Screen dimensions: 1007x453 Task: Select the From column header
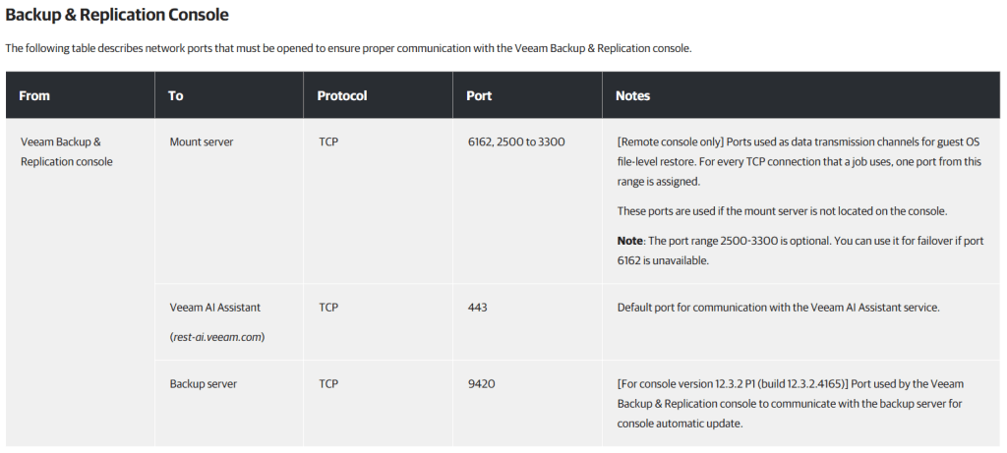(x=34, y=96)
